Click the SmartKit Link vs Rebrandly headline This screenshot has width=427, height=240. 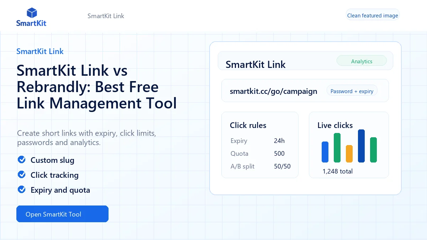(x=97, y=87)
